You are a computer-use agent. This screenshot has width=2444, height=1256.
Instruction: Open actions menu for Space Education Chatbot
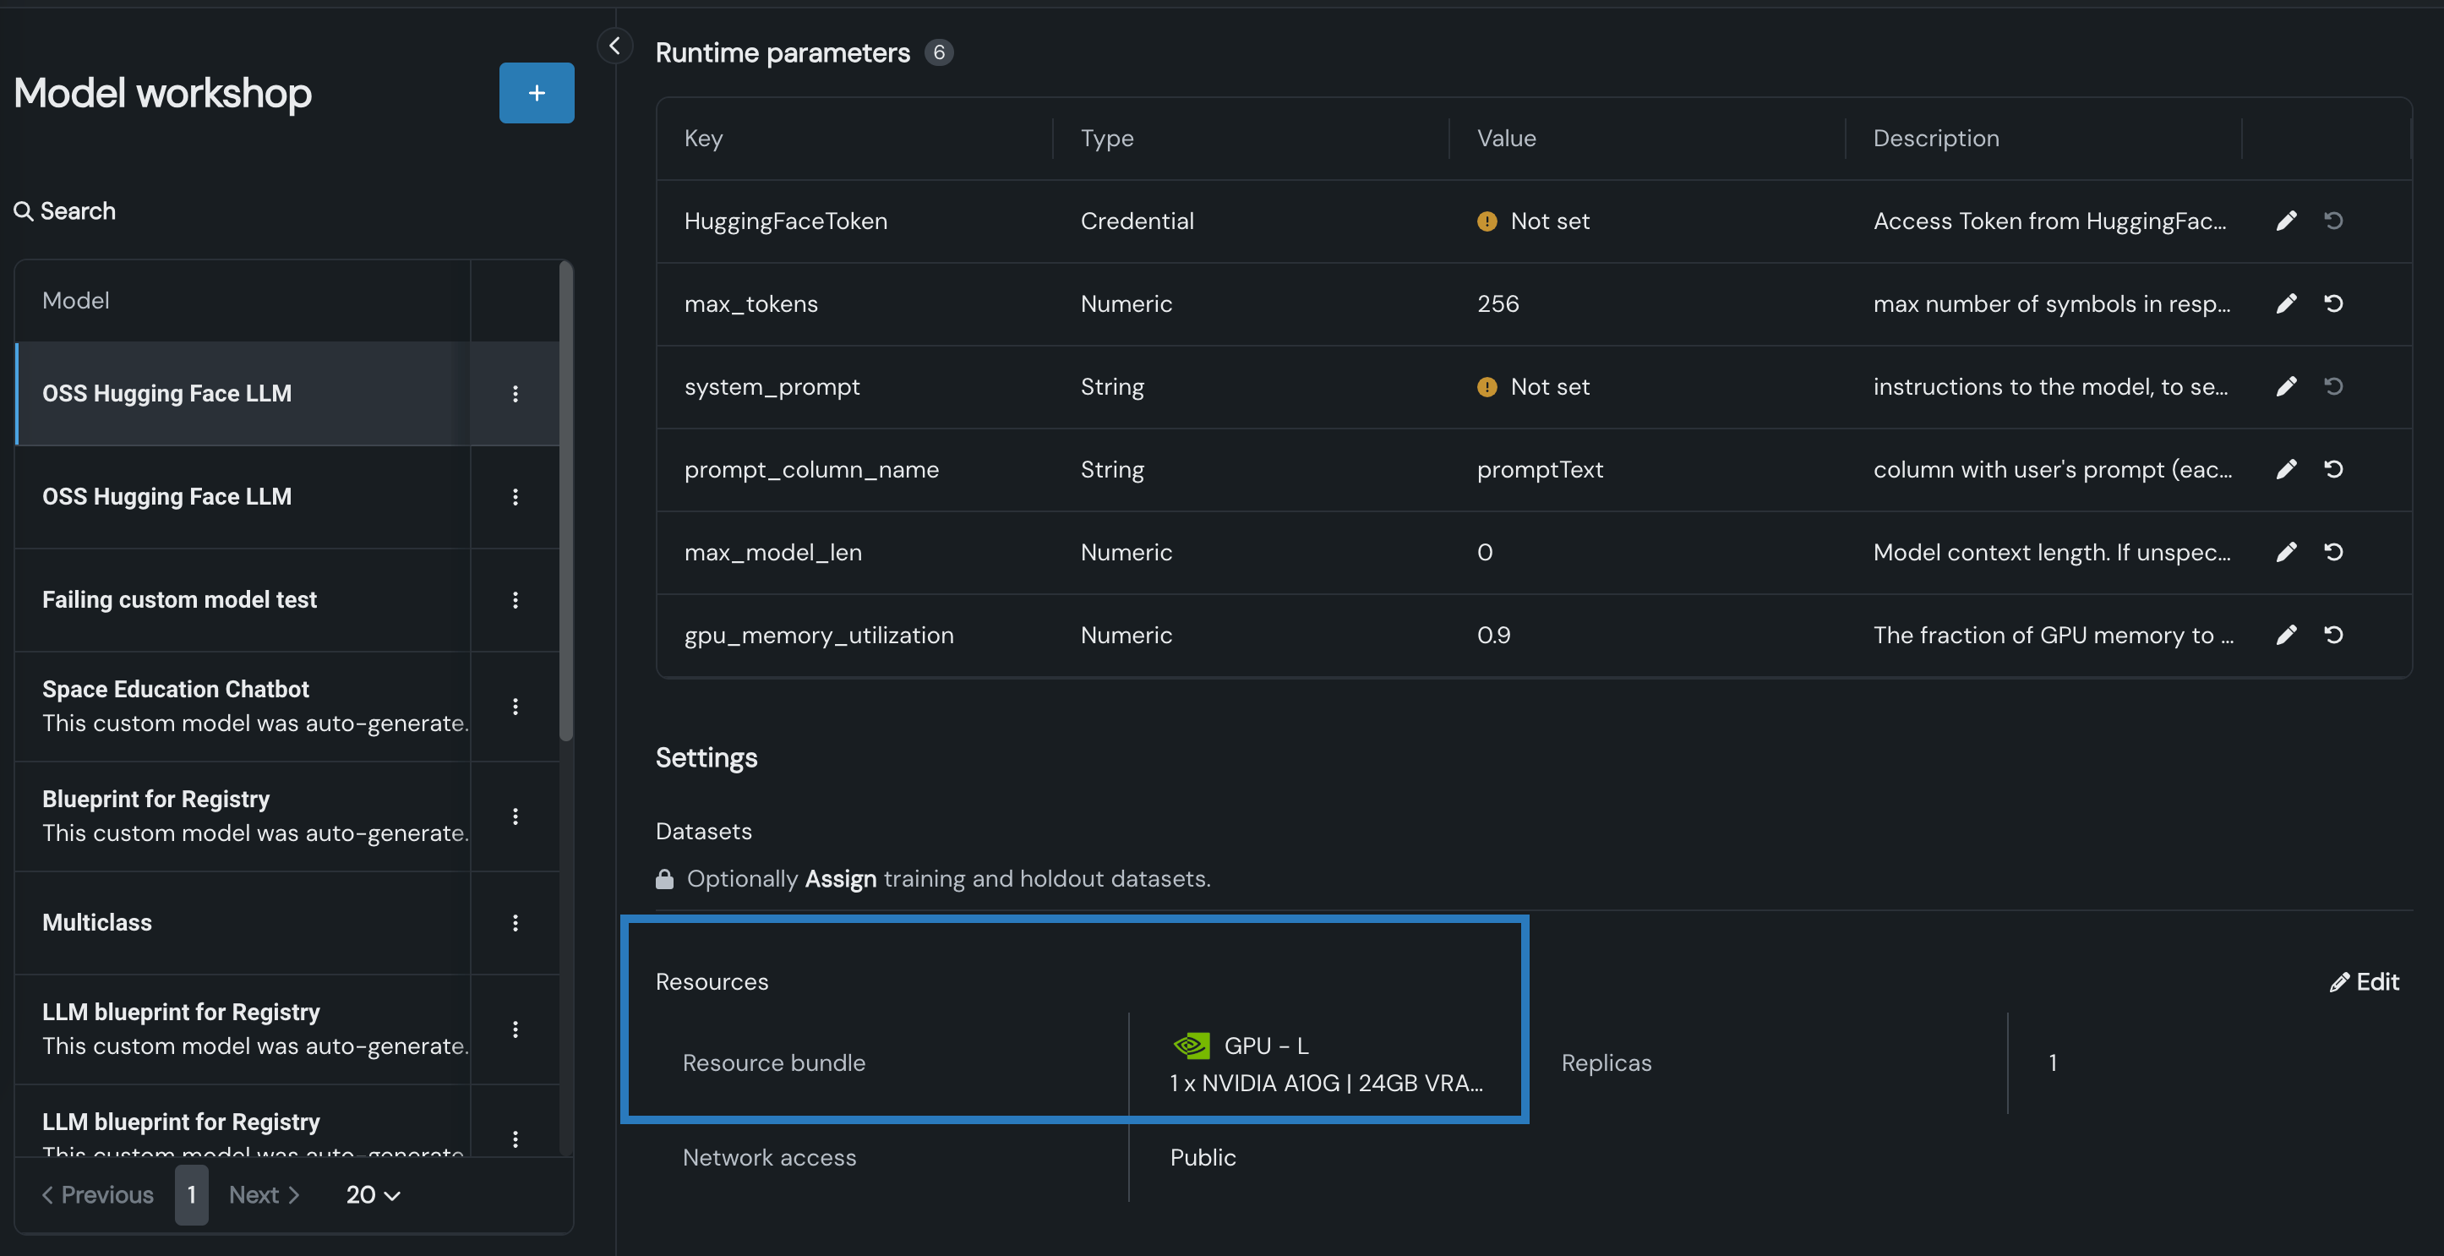point(516,706)
